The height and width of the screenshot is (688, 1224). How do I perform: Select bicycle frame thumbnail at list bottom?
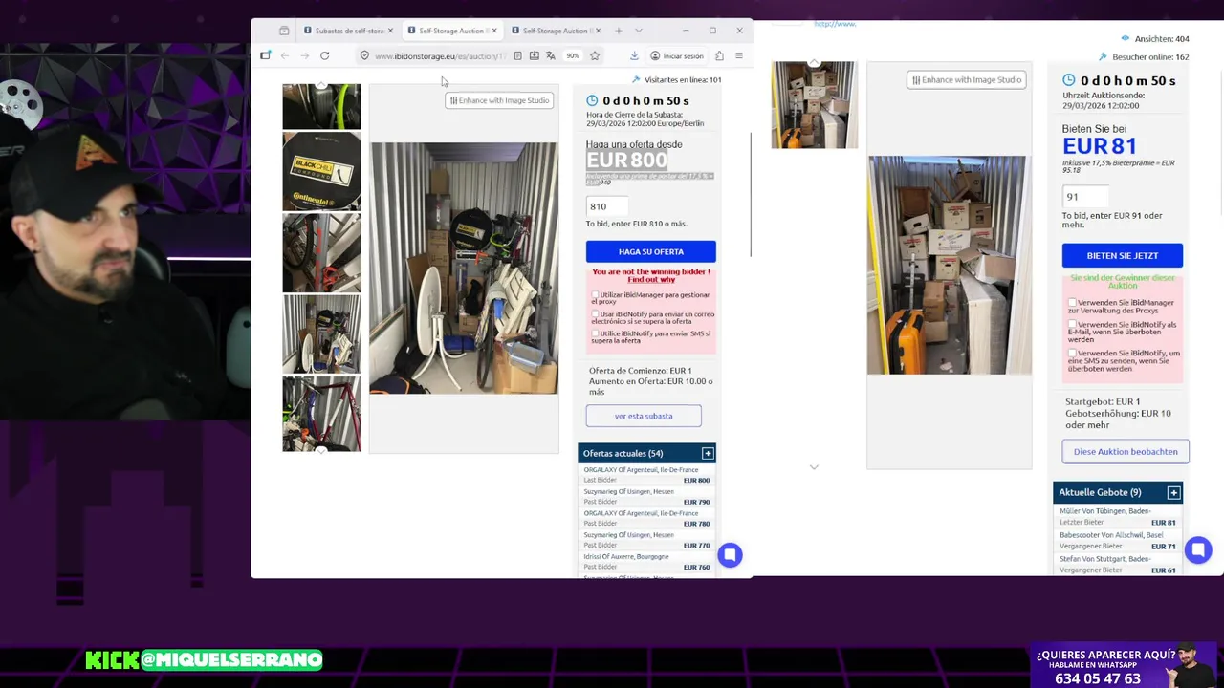click(x=321, y=414)
